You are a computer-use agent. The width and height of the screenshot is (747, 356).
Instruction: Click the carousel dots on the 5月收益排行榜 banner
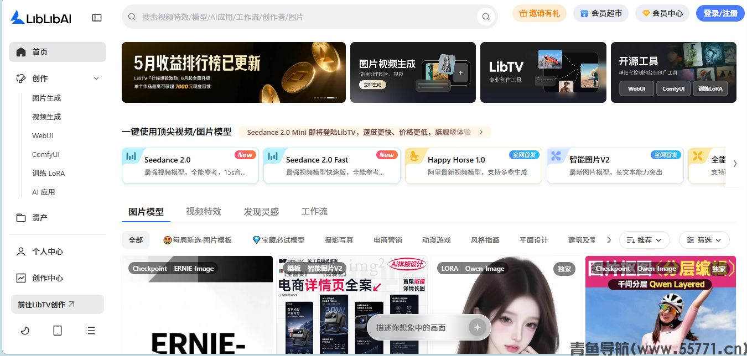(x=326, y=98)
